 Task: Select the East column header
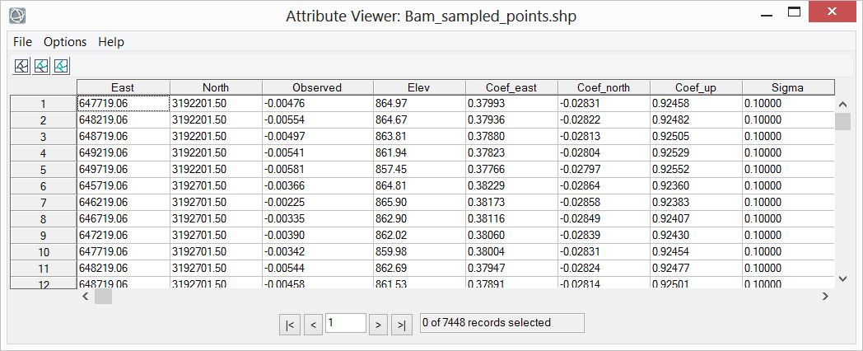pyautogui.click(x=123, y=87)
